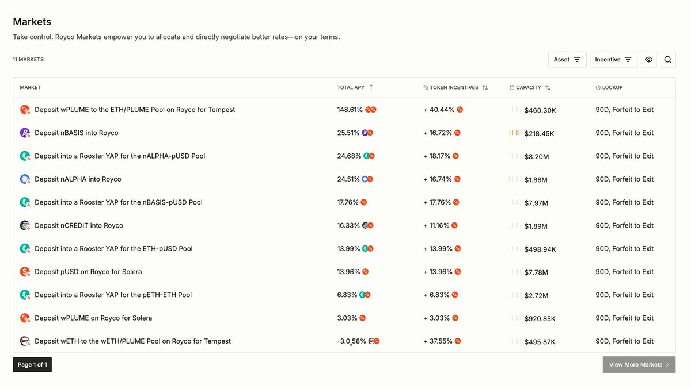Open the search magnifier icon

point(667,60)
